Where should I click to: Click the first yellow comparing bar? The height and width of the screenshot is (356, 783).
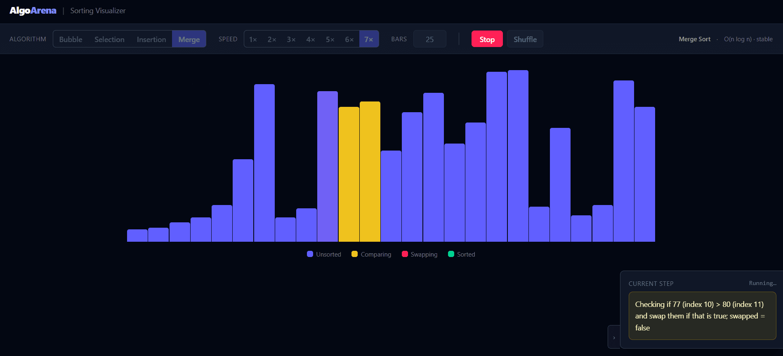349,174
